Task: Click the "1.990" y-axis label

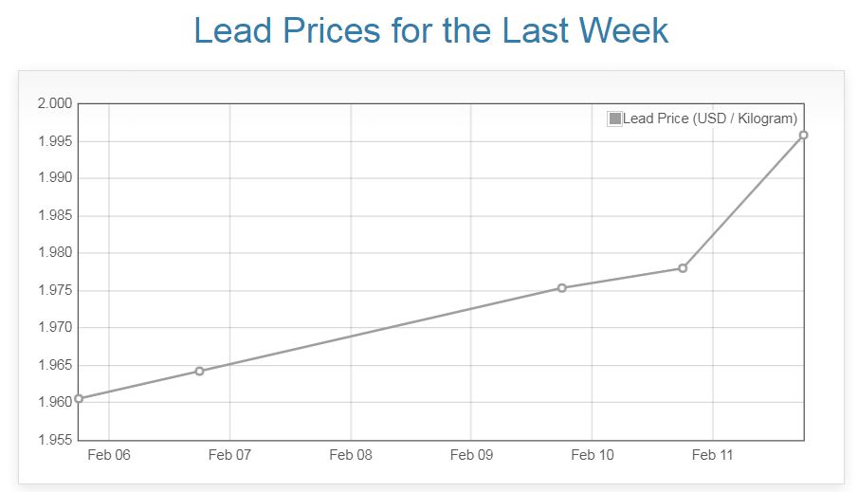Action: 55,178
